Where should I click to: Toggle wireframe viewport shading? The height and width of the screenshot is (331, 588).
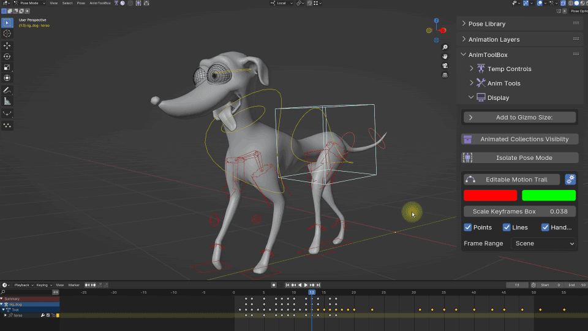click(571, 3)
